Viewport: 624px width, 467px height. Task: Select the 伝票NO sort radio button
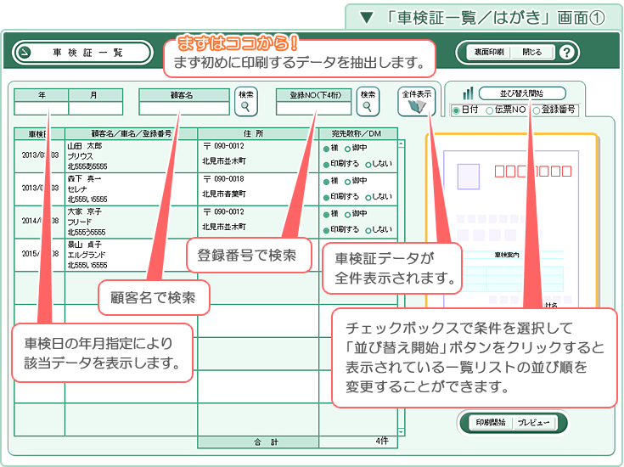coord(490,110)
